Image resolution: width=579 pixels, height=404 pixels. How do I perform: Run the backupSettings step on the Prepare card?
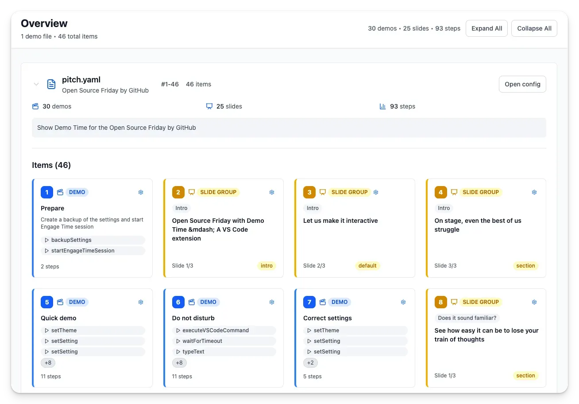[93, 240]
